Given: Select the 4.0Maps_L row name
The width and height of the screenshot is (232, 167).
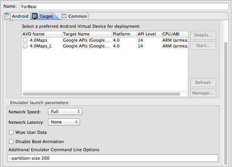Looking at the screenshot, I should [x=41, y=46].
